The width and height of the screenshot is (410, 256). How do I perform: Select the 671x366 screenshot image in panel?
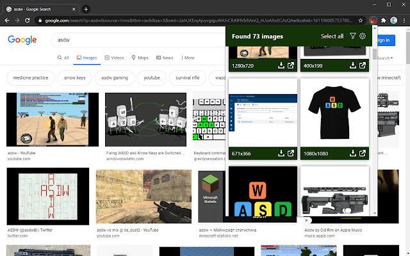pos(263,113)
